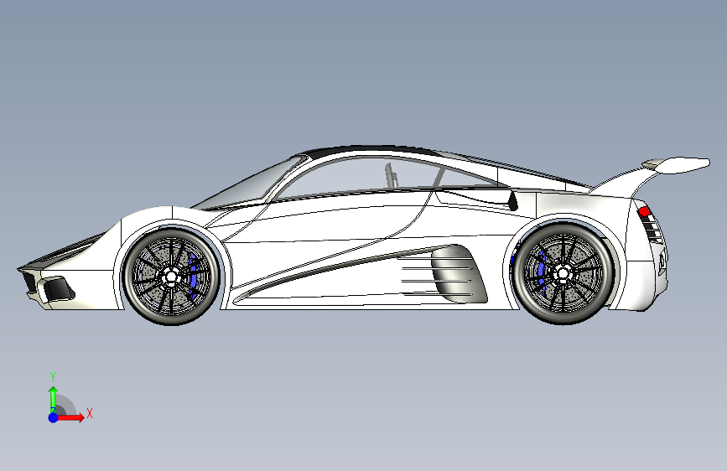Select the rear wheel of the car model

pyautogui.click(x=563, y=273)
